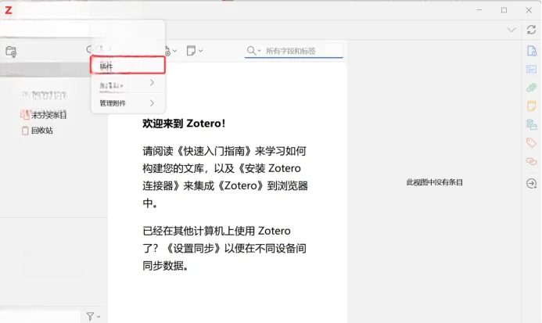Click the sync with zotero.org icon
Image resolution: width=542 pixels, height=323 pixels.
coord(531,30)
